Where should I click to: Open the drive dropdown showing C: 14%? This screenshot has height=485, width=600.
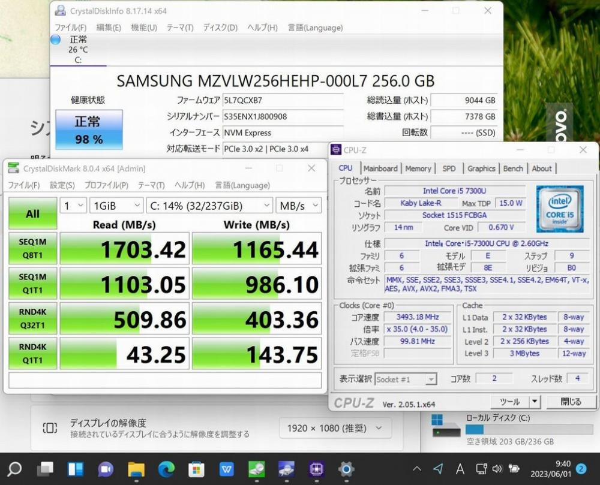(x=209, y=206)
